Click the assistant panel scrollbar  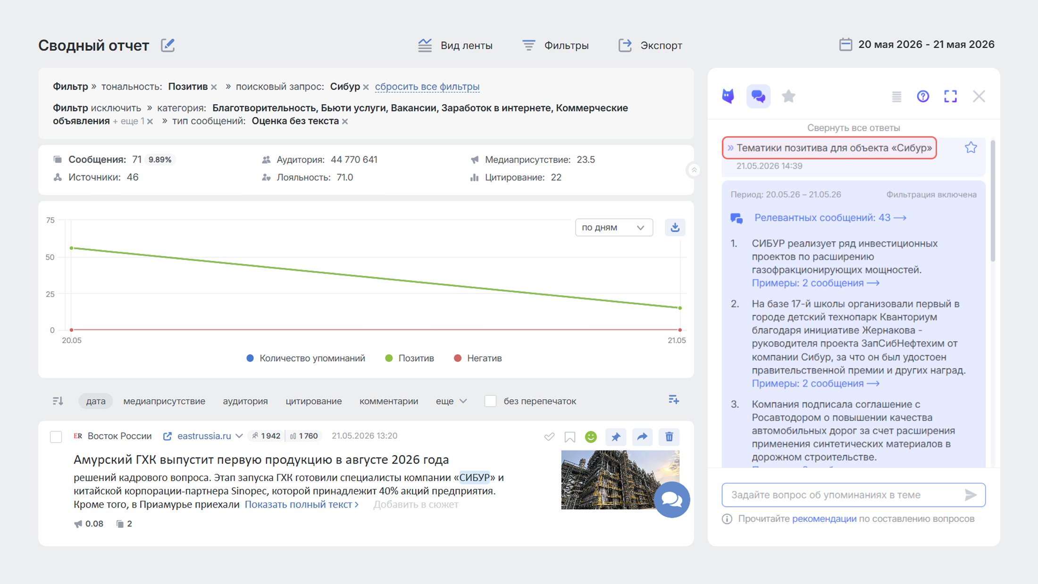993,200
